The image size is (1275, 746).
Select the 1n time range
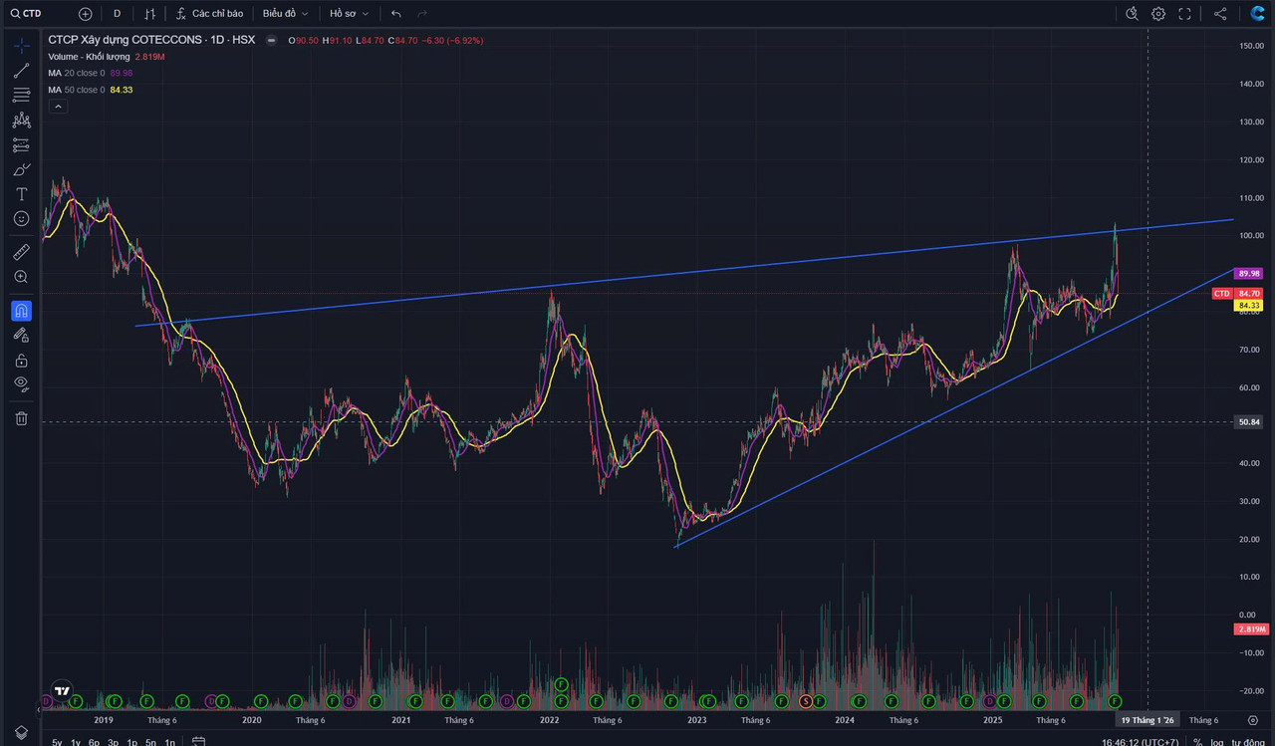pyautogui.click(x=169, y=742)
